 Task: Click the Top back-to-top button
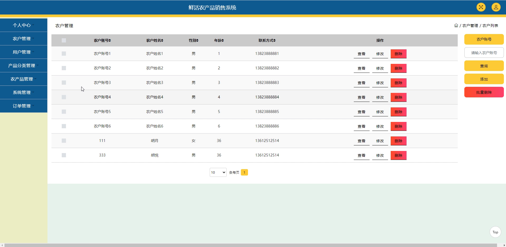click(x=495, y=232)
